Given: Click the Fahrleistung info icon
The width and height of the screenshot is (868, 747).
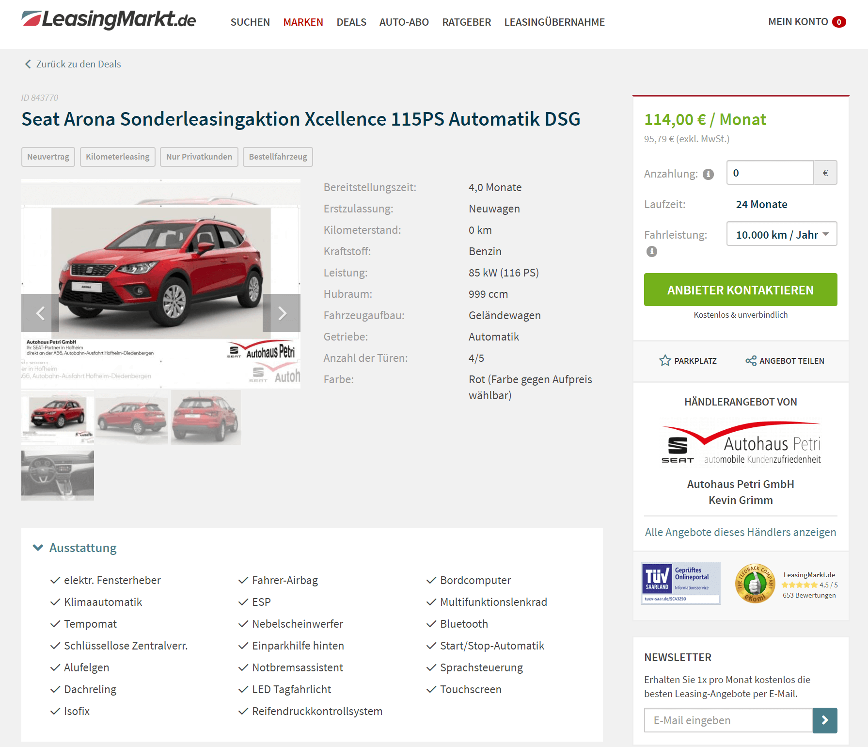Looking at the screenshot, I should point(652,251).
